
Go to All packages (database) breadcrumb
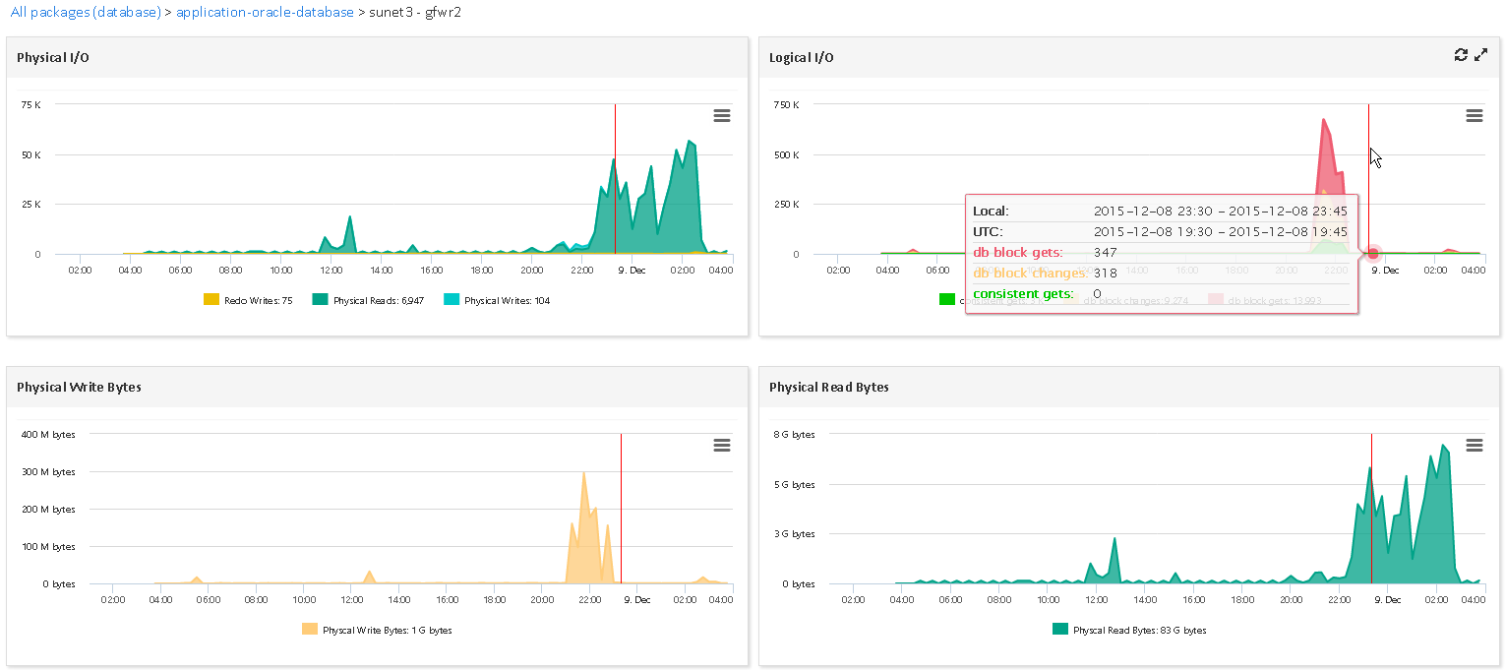[x=86, y=13]
